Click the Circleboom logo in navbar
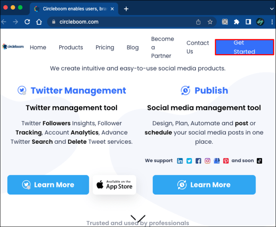Image resolution: width=276 pixels, height=227 pixels. pyautogui.click(x=13, y=47)
